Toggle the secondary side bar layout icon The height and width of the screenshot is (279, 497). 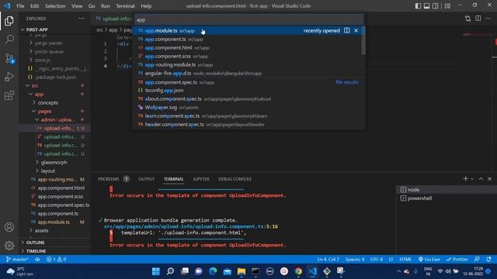click(436, 5)
